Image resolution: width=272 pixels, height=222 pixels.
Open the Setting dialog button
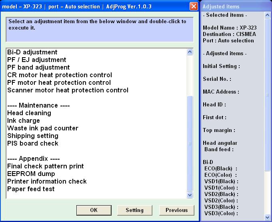coord(135,210)
